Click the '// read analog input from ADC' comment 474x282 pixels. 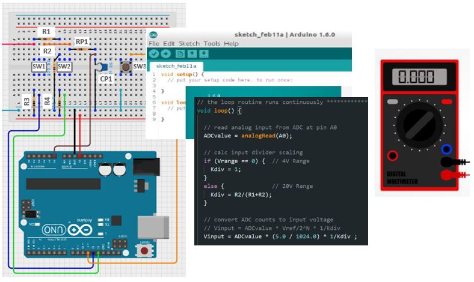click(x=270, y=127)
